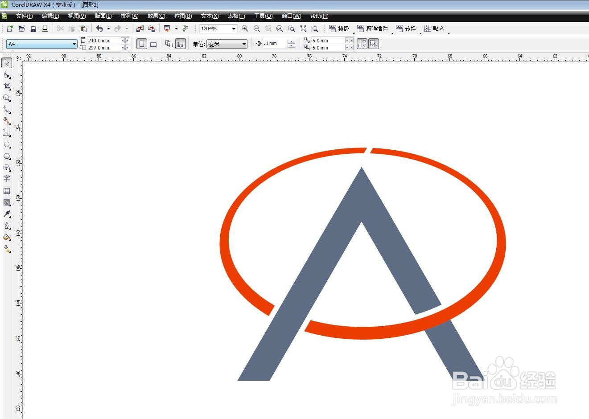Click the duplicate distance X 5.0 mm field
Viewport: 589px width, 419px height.
328,40
